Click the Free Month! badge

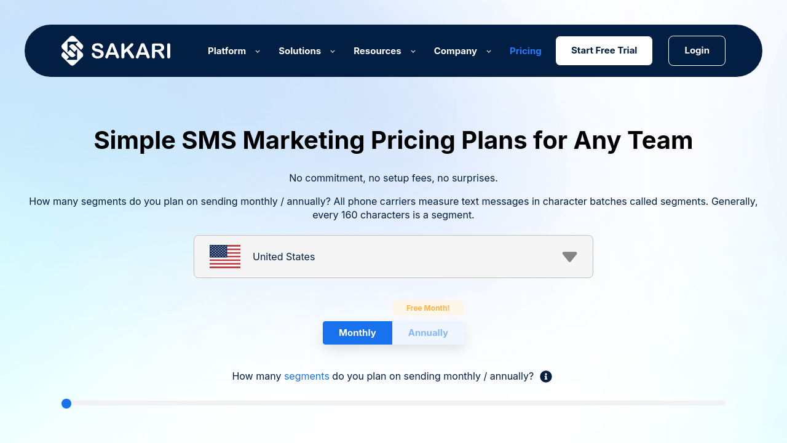point(428,308)
